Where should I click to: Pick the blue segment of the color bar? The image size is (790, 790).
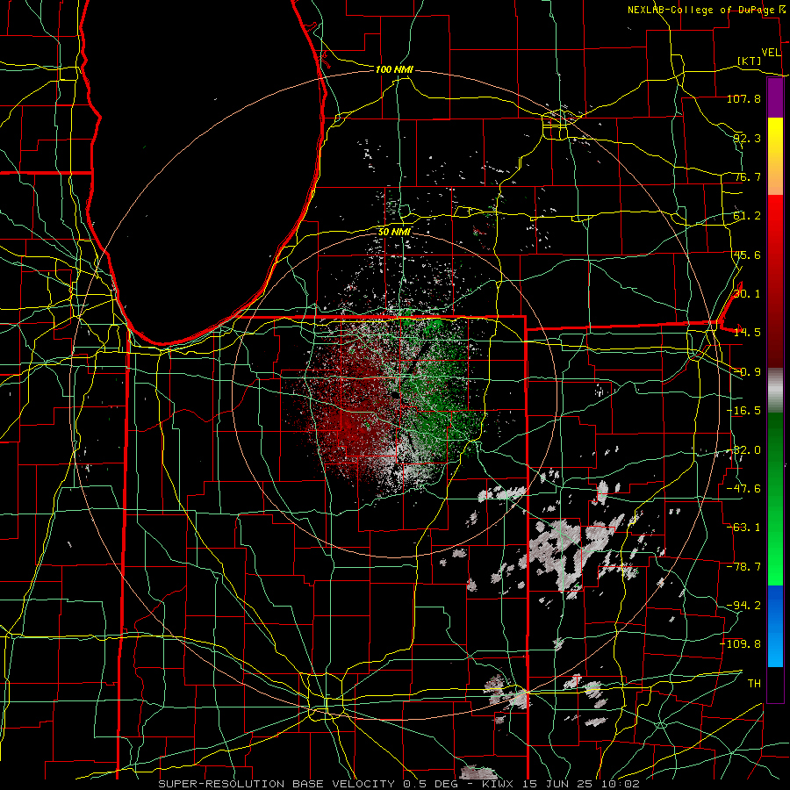775,626
